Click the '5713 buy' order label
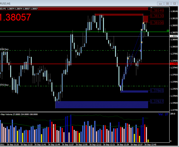 [x=4, y=85]
